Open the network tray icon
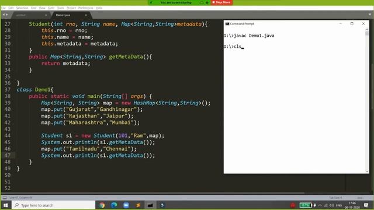The width and height of the screenshot is (374, 210). pyautogui.click(x=326, y=205)
